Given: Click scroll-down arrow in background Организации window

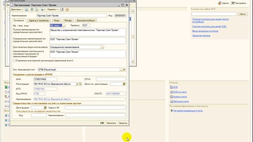Looking at the screenshot, I should coord(133,62).
